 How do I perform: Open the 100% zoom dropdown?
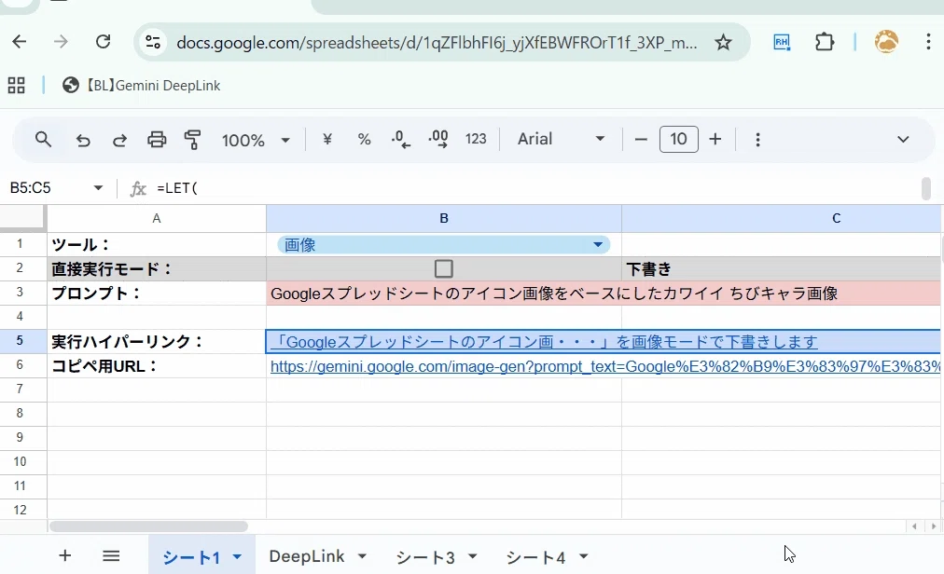pyautogui.click(x=256, y=140)
